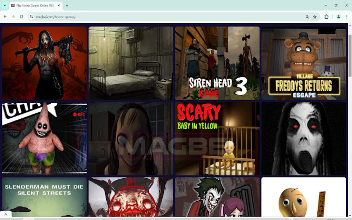Open the green-haired Joker cartoon game
The image size is (352, 220).
(x=217, y=197)
